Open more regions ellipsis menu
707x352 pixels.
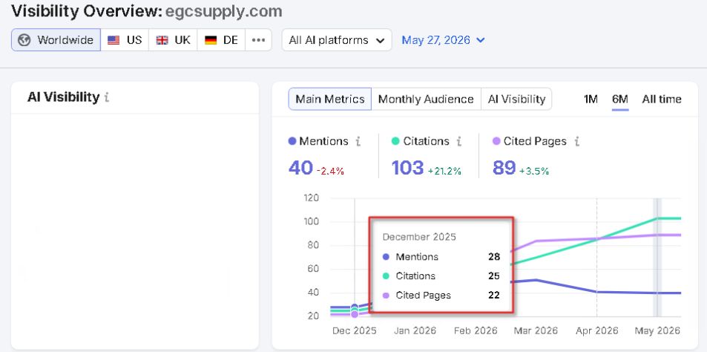click(258, 40)
